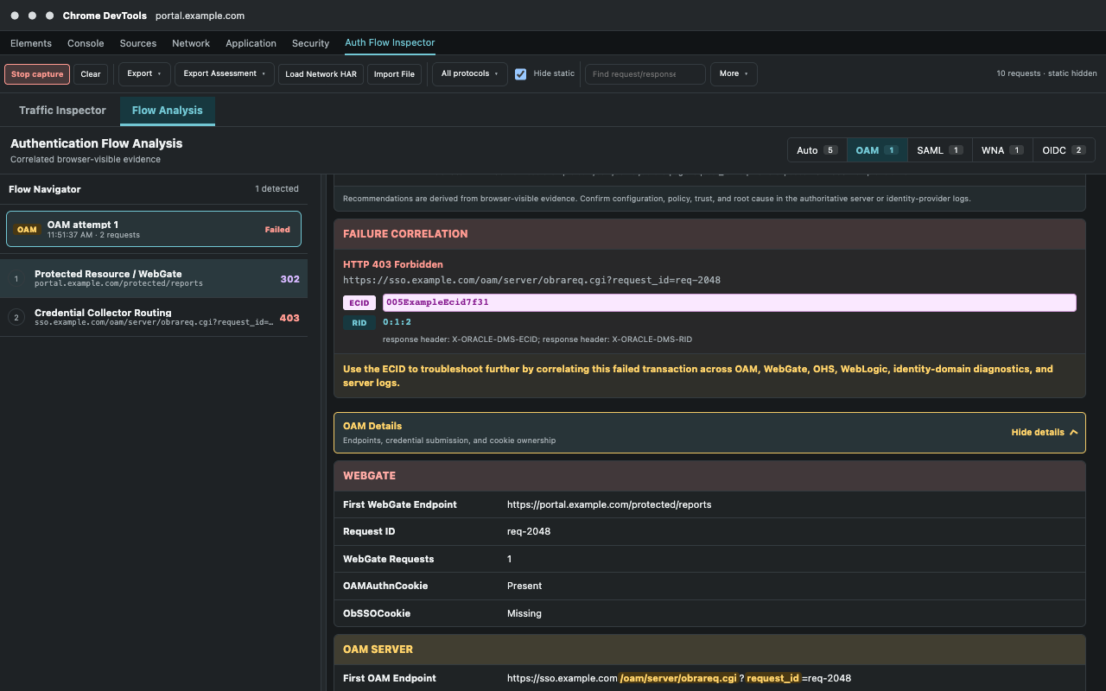1106x691 pixels.
Task: Click the portal.example.com window title
Action: [200, 16]
